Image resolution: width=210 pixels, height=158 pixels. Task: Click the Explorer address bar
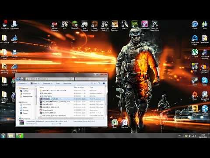click(x=48, y=79)
